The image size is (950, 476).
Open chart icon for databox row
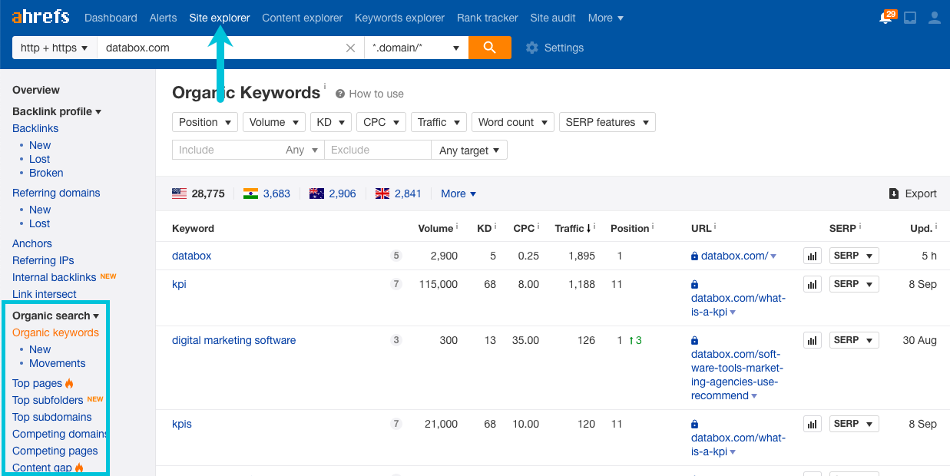tap(813, 256)
